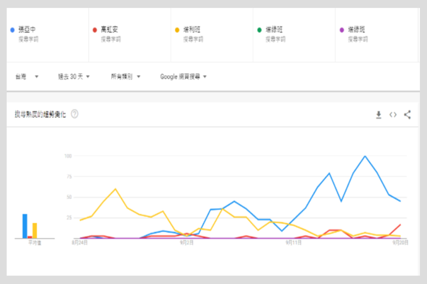Click the purple dot search term marker
The width and height of the screenshot is (427, 284).
[342, 30]
